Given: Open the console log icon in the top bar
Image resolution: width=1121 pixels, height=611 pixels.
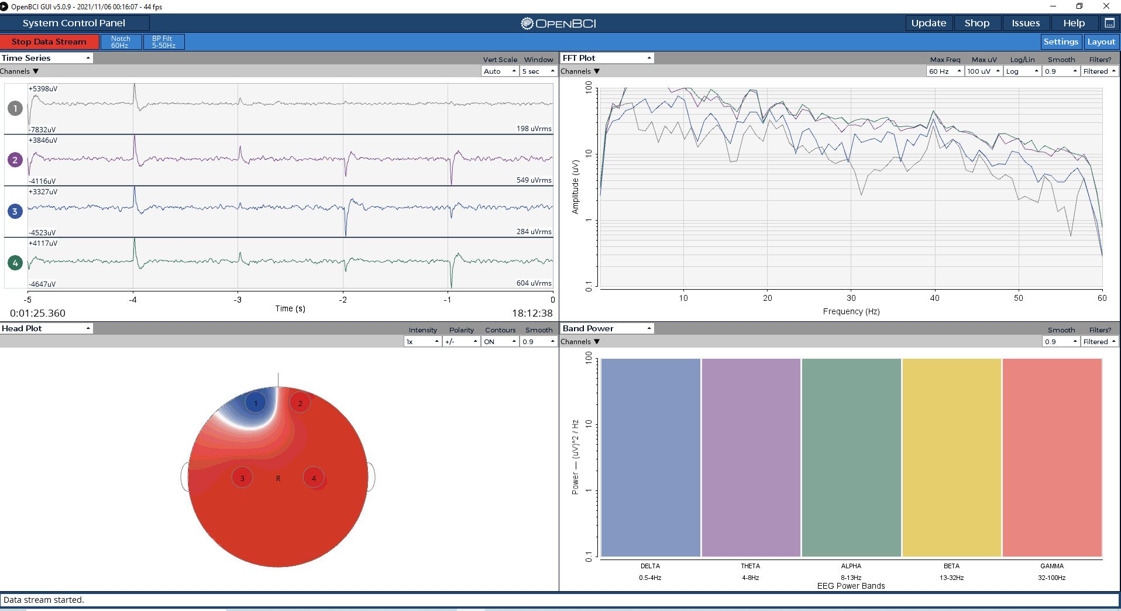Looking at the screenshot, I should (1109, 23).
